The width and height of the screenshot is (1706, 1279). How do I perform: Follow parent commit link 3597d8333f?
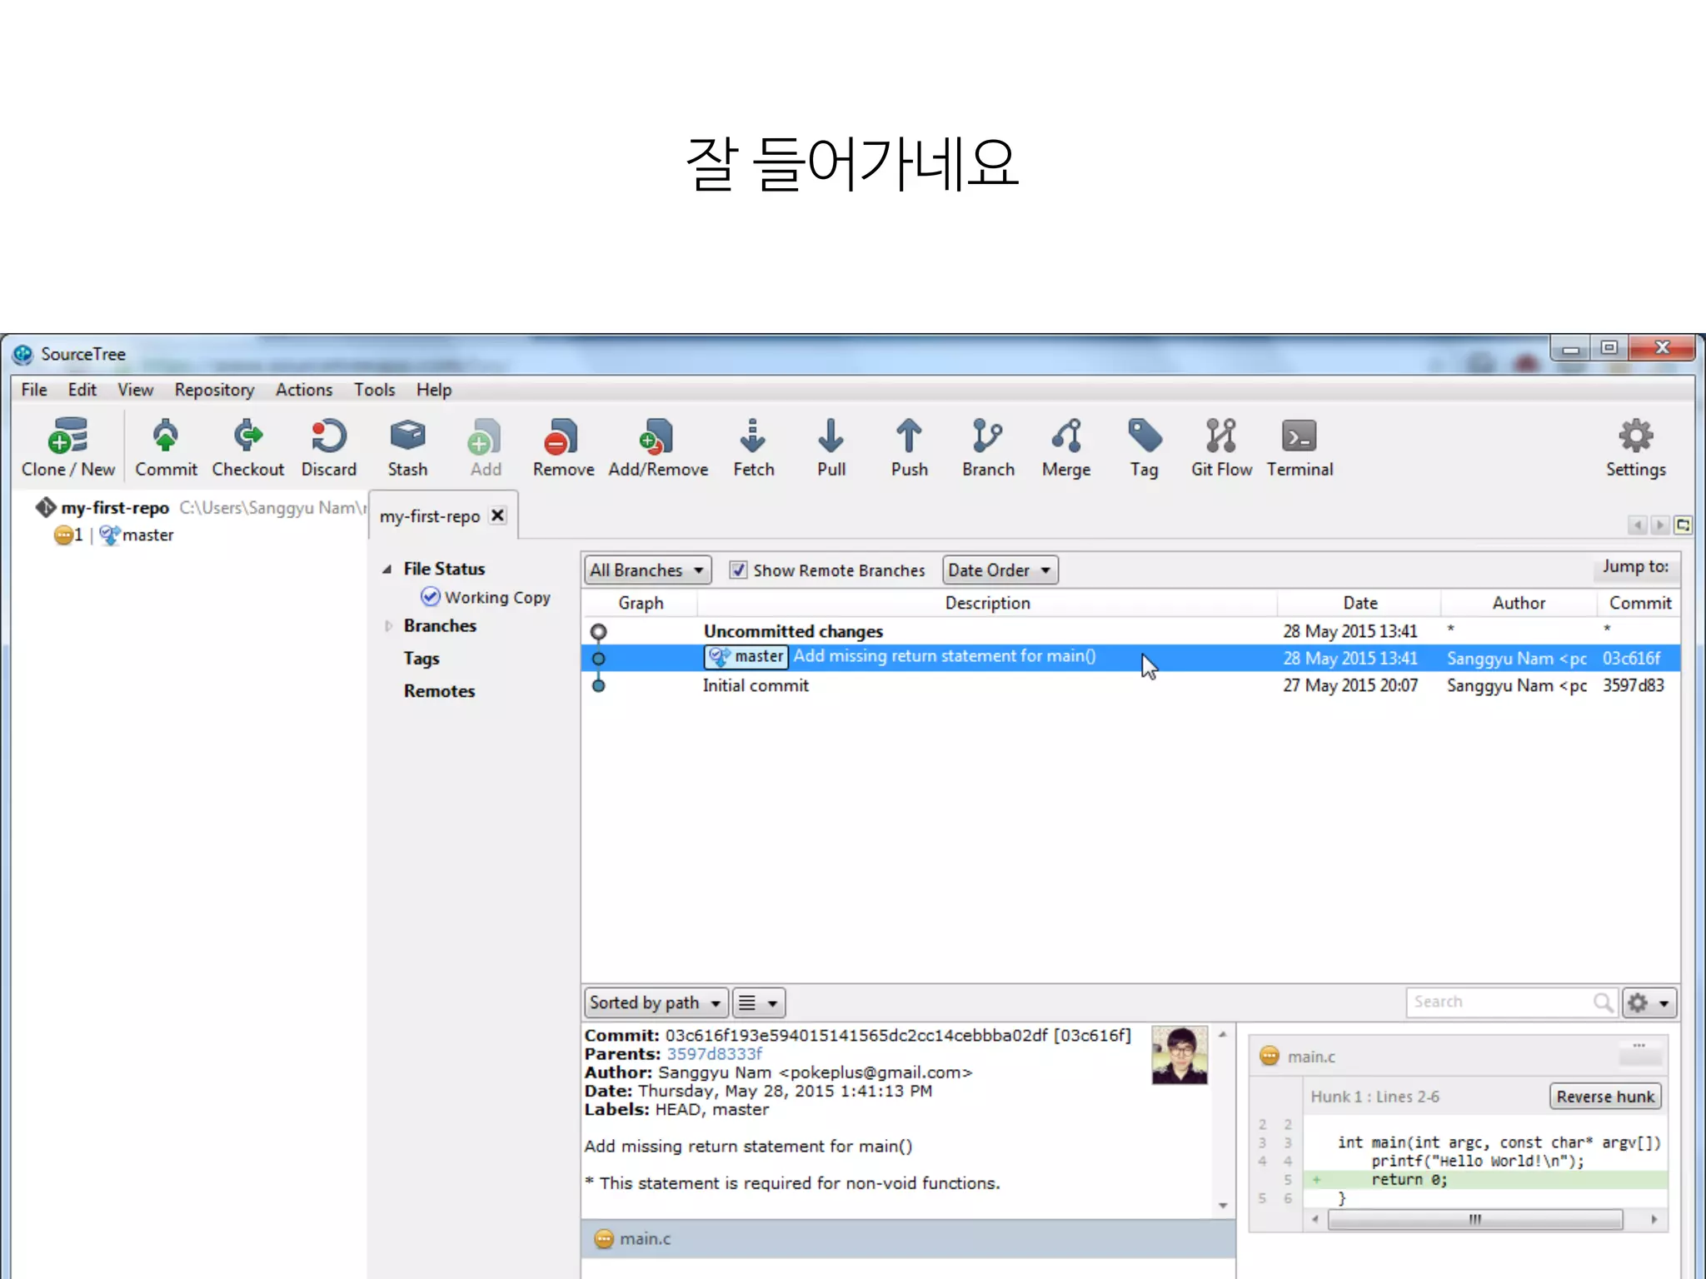pyautogui.click(x=714, y=1054)
